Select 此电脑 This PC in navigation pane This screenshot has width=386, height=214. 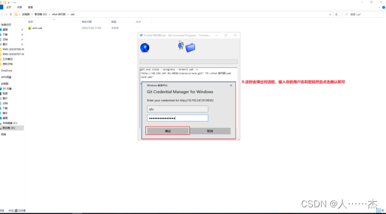(x=4, y=84)
